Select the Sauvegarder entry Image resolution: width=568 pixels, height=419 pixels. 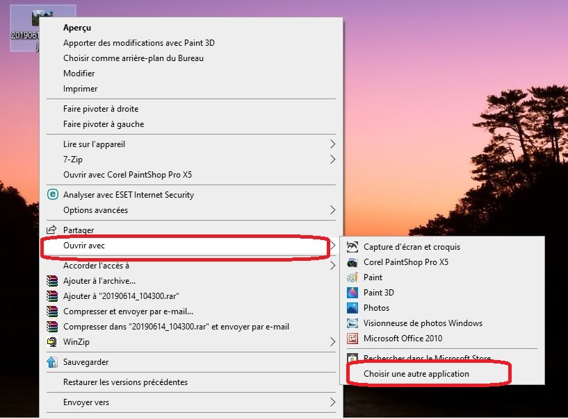pyautogui.click(x=191, y=362)
